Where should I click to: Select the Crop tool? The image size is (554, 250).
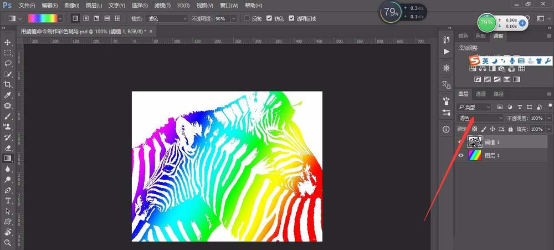pos(8,84)
